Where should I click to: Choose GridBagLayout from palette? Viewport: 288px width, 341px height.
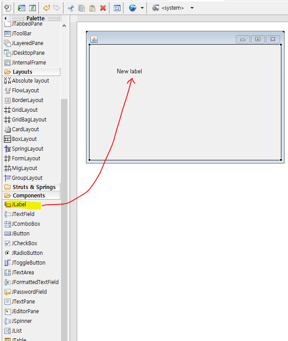[26, 120]
